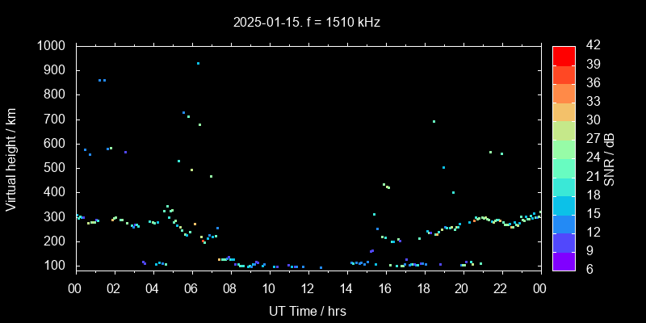Viewport: 646px width, 323px height.
Task: Click the isolated data point near 690 km at 18:30
Action: [x=434, y=122]
